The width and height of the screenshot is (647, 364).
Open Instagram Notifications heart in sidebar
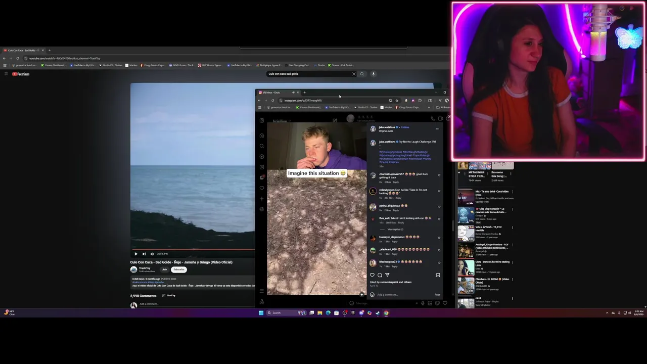262,188
